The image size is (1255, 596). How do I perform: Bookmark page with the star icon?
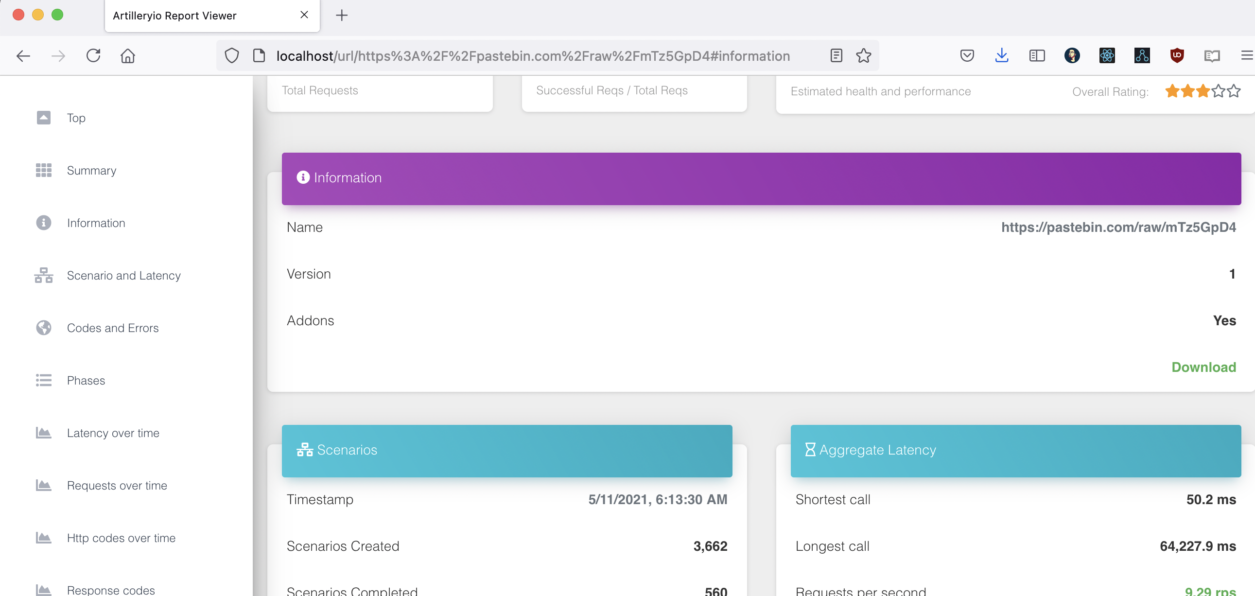coord(863,55)
